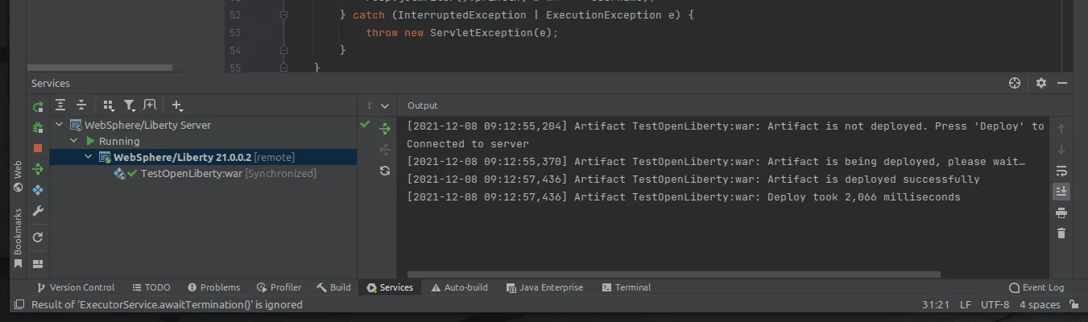Switch to the Problems tool window tab

tap(213, 287)
